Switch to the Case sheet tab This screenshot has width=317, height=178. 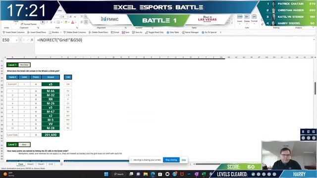[x=21, y=164]
